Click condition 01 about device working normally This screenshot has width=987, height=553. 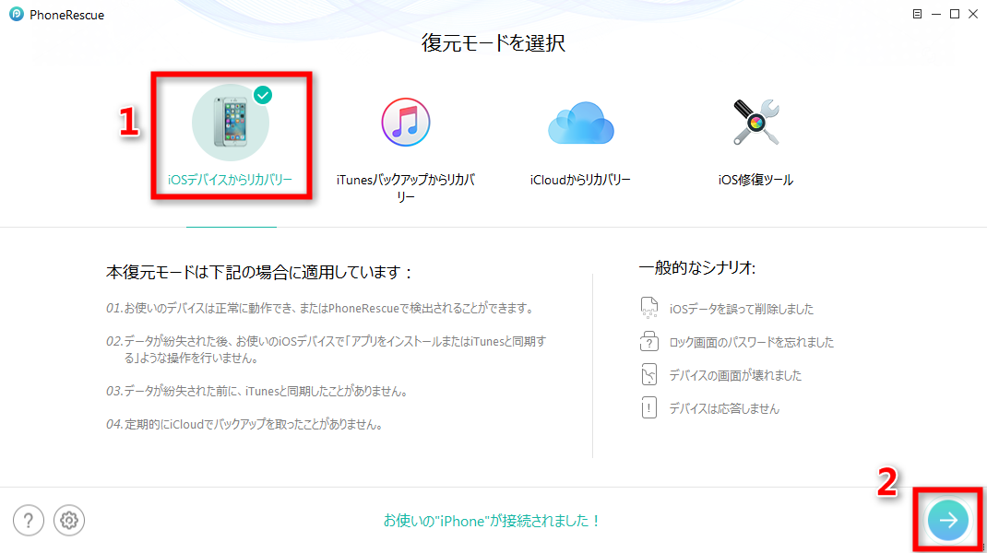[320, 308]
